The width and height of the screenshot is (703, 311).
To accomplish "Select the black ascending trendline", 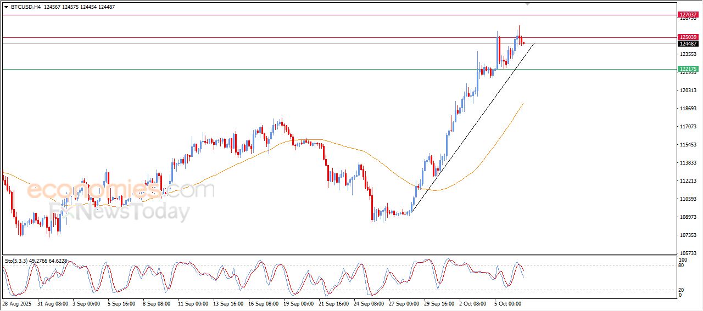I will [x=472, y=126].
